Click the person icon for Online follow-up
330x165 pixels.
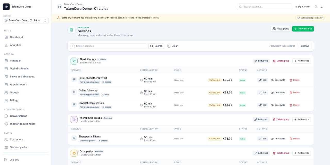(x=74, y=92)
